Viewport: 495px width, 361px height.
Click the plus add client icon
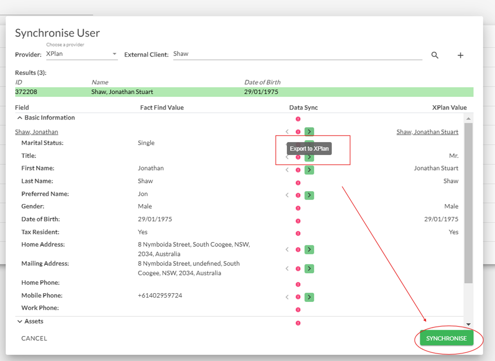460,55
